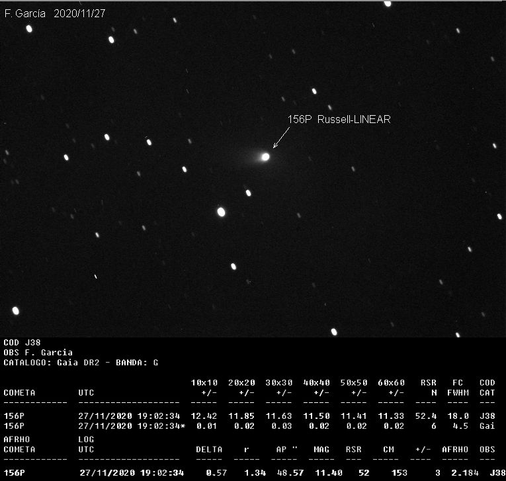Click the '40x40' column header
Image resolution: width=506 pixels, height=481 pixels.
coord(317,382)
